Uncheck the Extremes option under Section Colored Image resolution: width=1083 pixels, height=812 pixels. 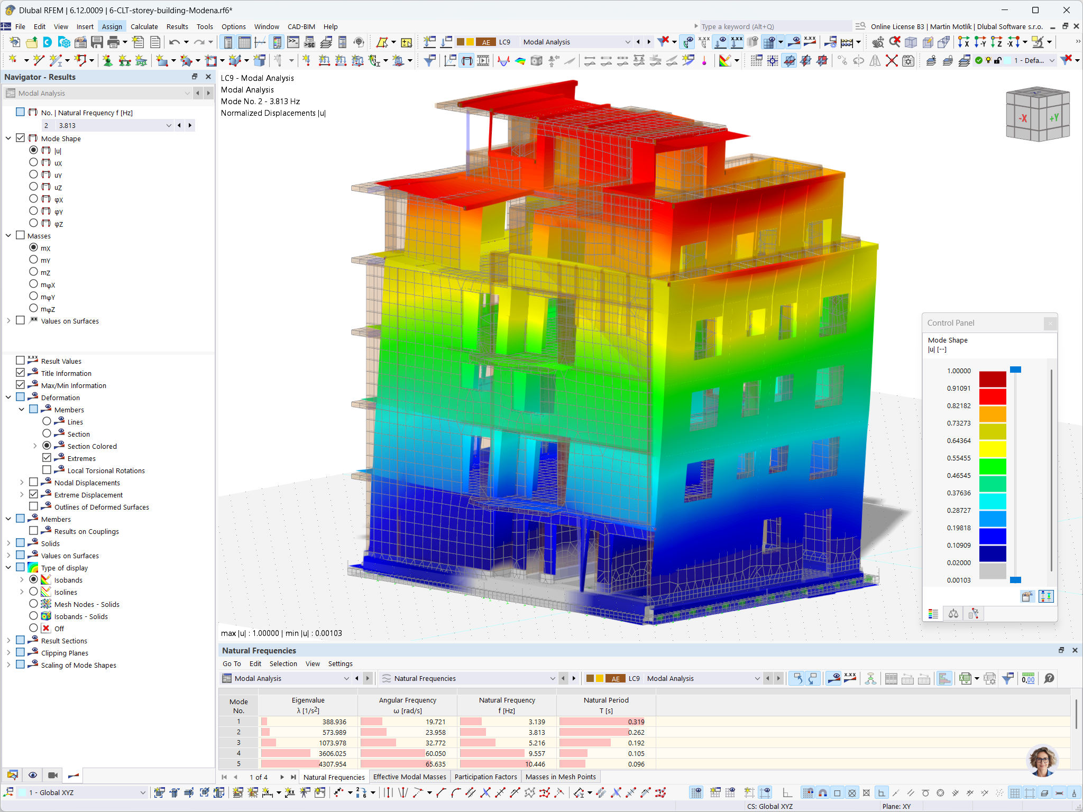coord(47,457)
